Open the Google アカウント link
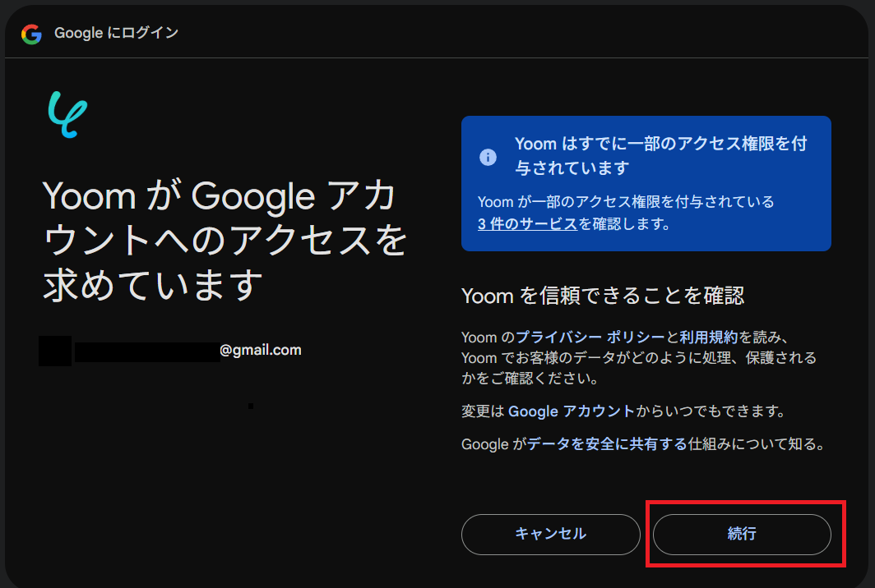The image size is (875, 588). pos(572,411)
